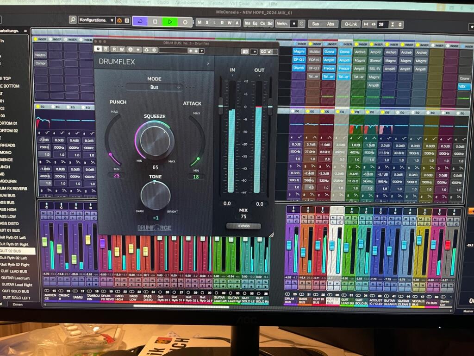
Task: Click the ATTACK arc slider handle
Action: coord(198,159)
